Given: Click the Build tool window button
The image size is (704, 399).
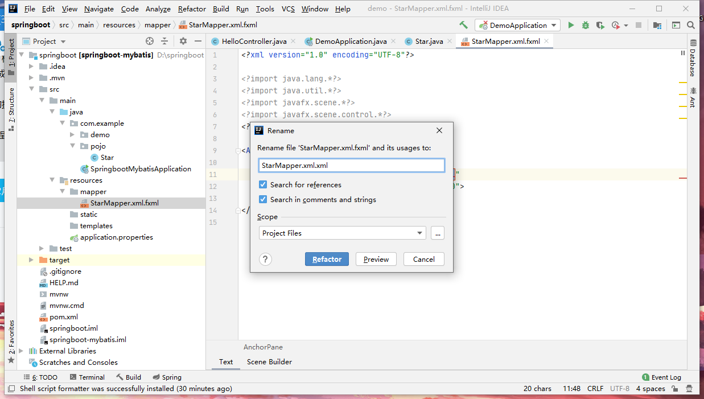Looking at the screenshot, I should tap(129, 377).
